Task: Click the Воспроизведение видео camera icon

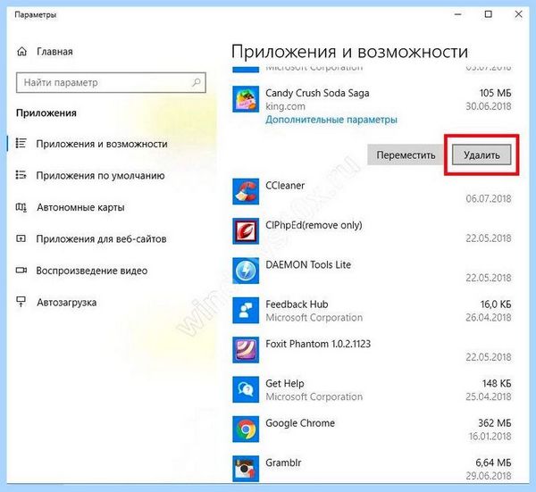Action: tap(21, 271)
